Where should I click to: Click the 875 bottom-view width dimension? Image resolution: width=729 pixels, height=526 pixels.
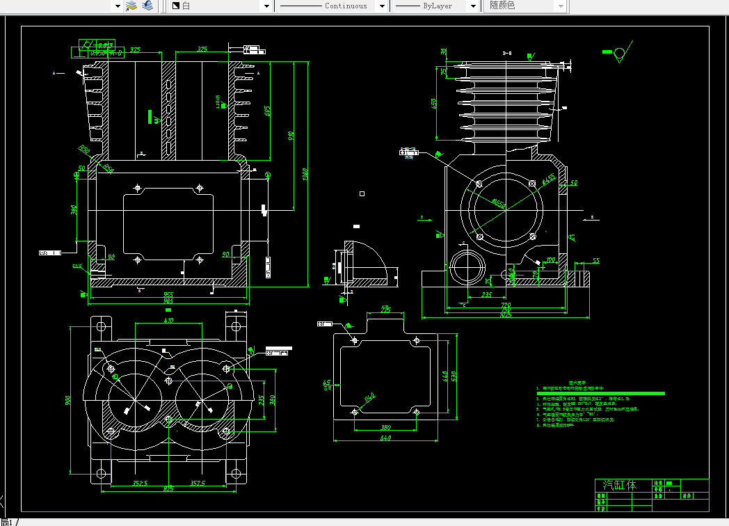(168, 489)
